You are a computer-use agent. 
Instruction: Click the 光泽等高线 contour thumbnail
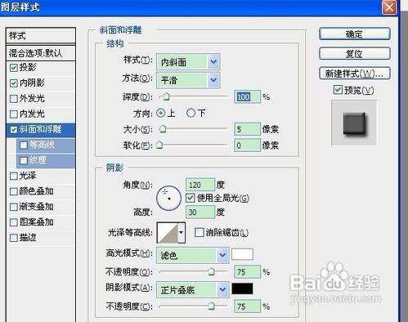click(x=168, y=232)
